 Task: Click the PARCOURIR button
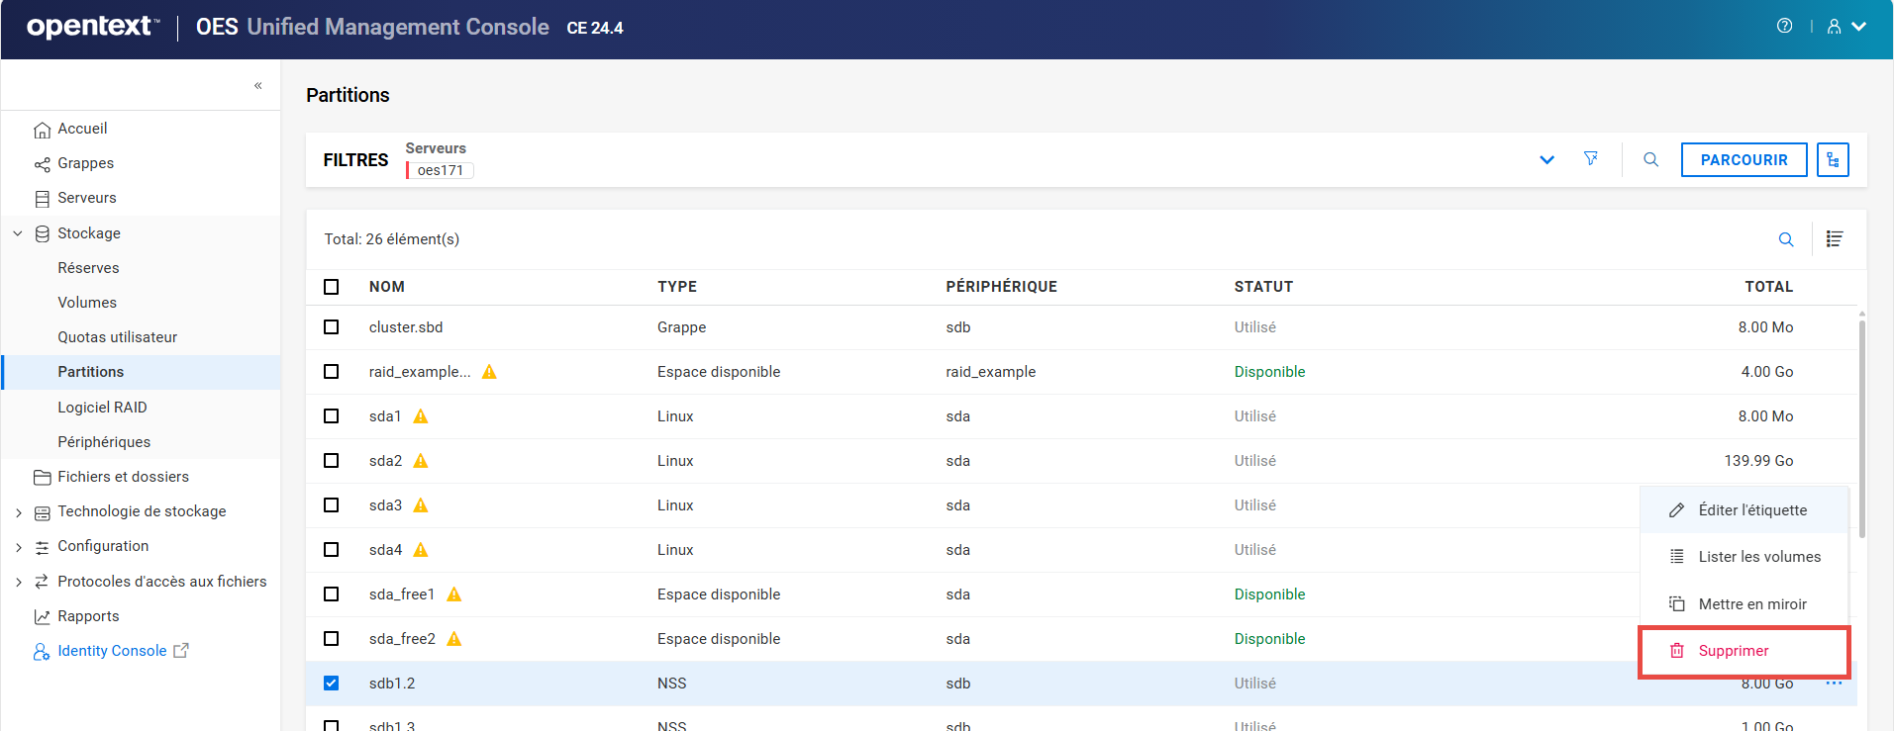click(x=1744, y=160)
